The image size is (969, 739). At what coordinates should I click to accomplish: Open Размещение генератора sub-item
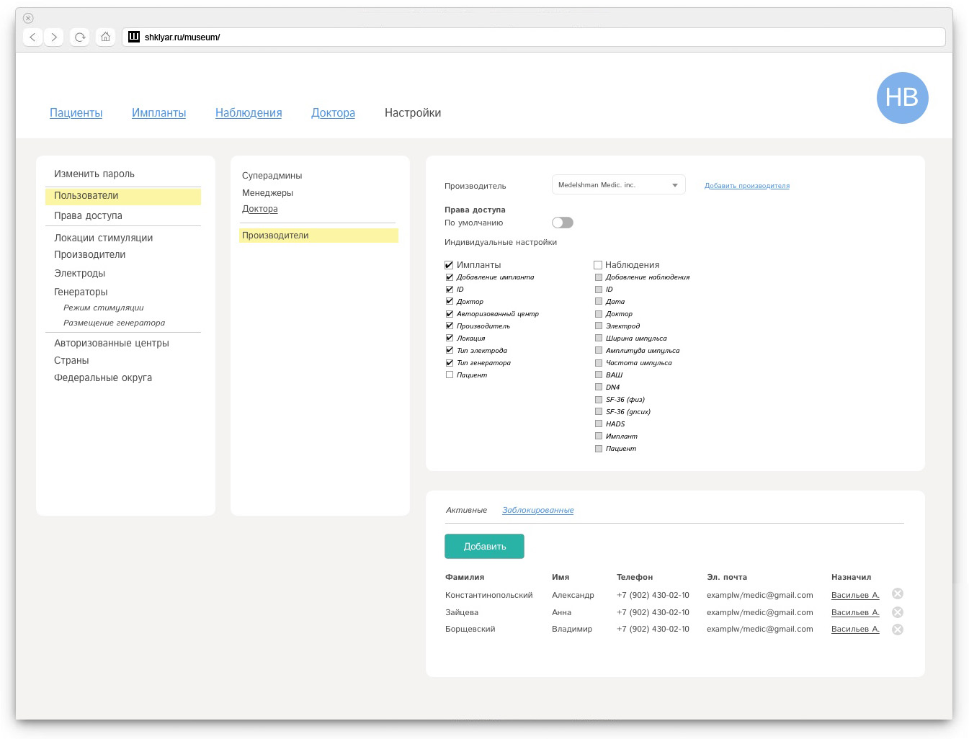point(114,323)
